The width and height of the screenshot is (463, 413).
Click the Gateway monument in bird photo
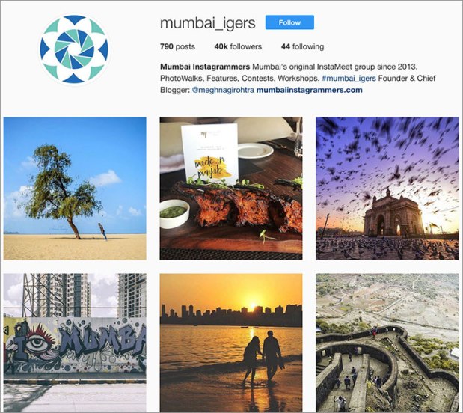click(392, 215)
